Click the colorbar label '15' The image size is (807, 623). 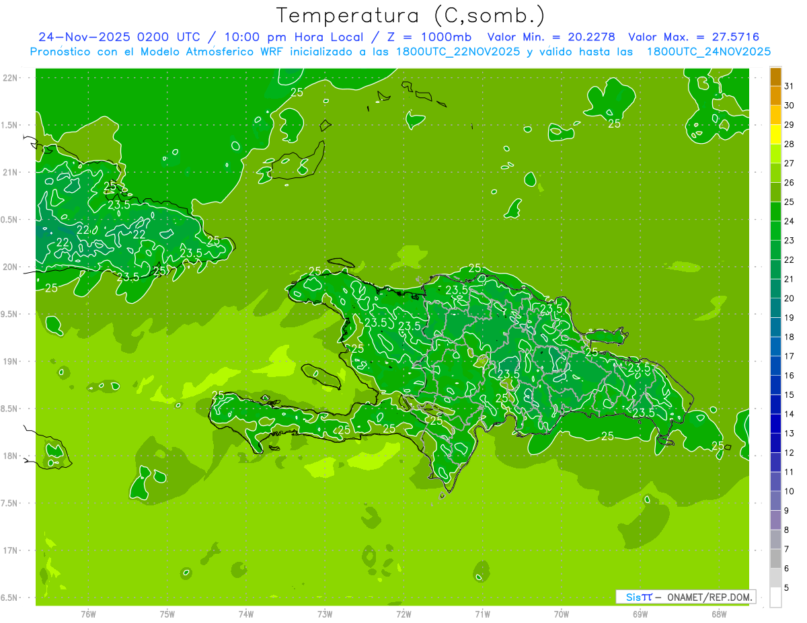coord(789,394)
